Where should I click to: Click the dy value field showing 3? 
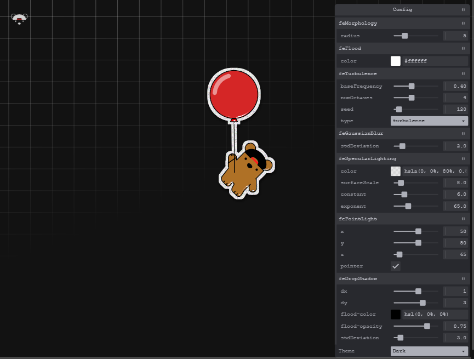pyautogui.click(x=455, y=303)
